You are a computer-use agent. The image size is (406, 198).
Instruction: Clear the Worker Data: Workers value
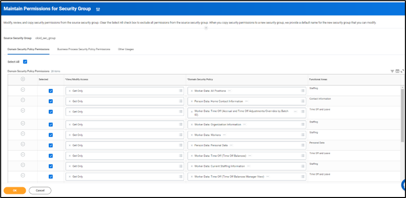(x=192, y=135)
